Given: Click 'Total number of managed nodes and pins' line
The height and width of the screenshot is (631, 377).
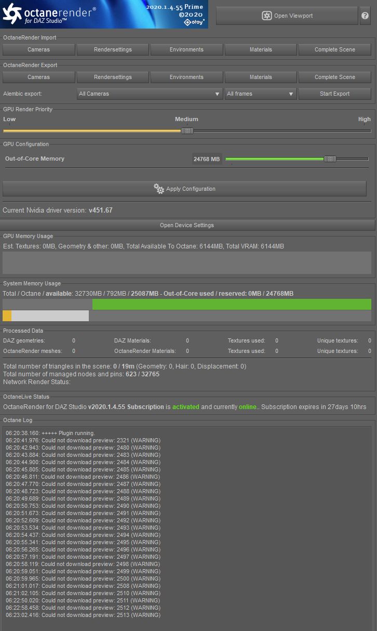Looking at the screenshot, I should tap(81, 374).
